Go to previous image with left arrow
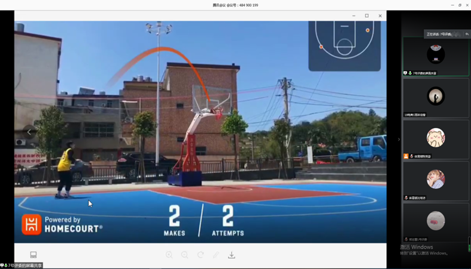The width and height of the screenshot is (471, 269). pos(29,132)
